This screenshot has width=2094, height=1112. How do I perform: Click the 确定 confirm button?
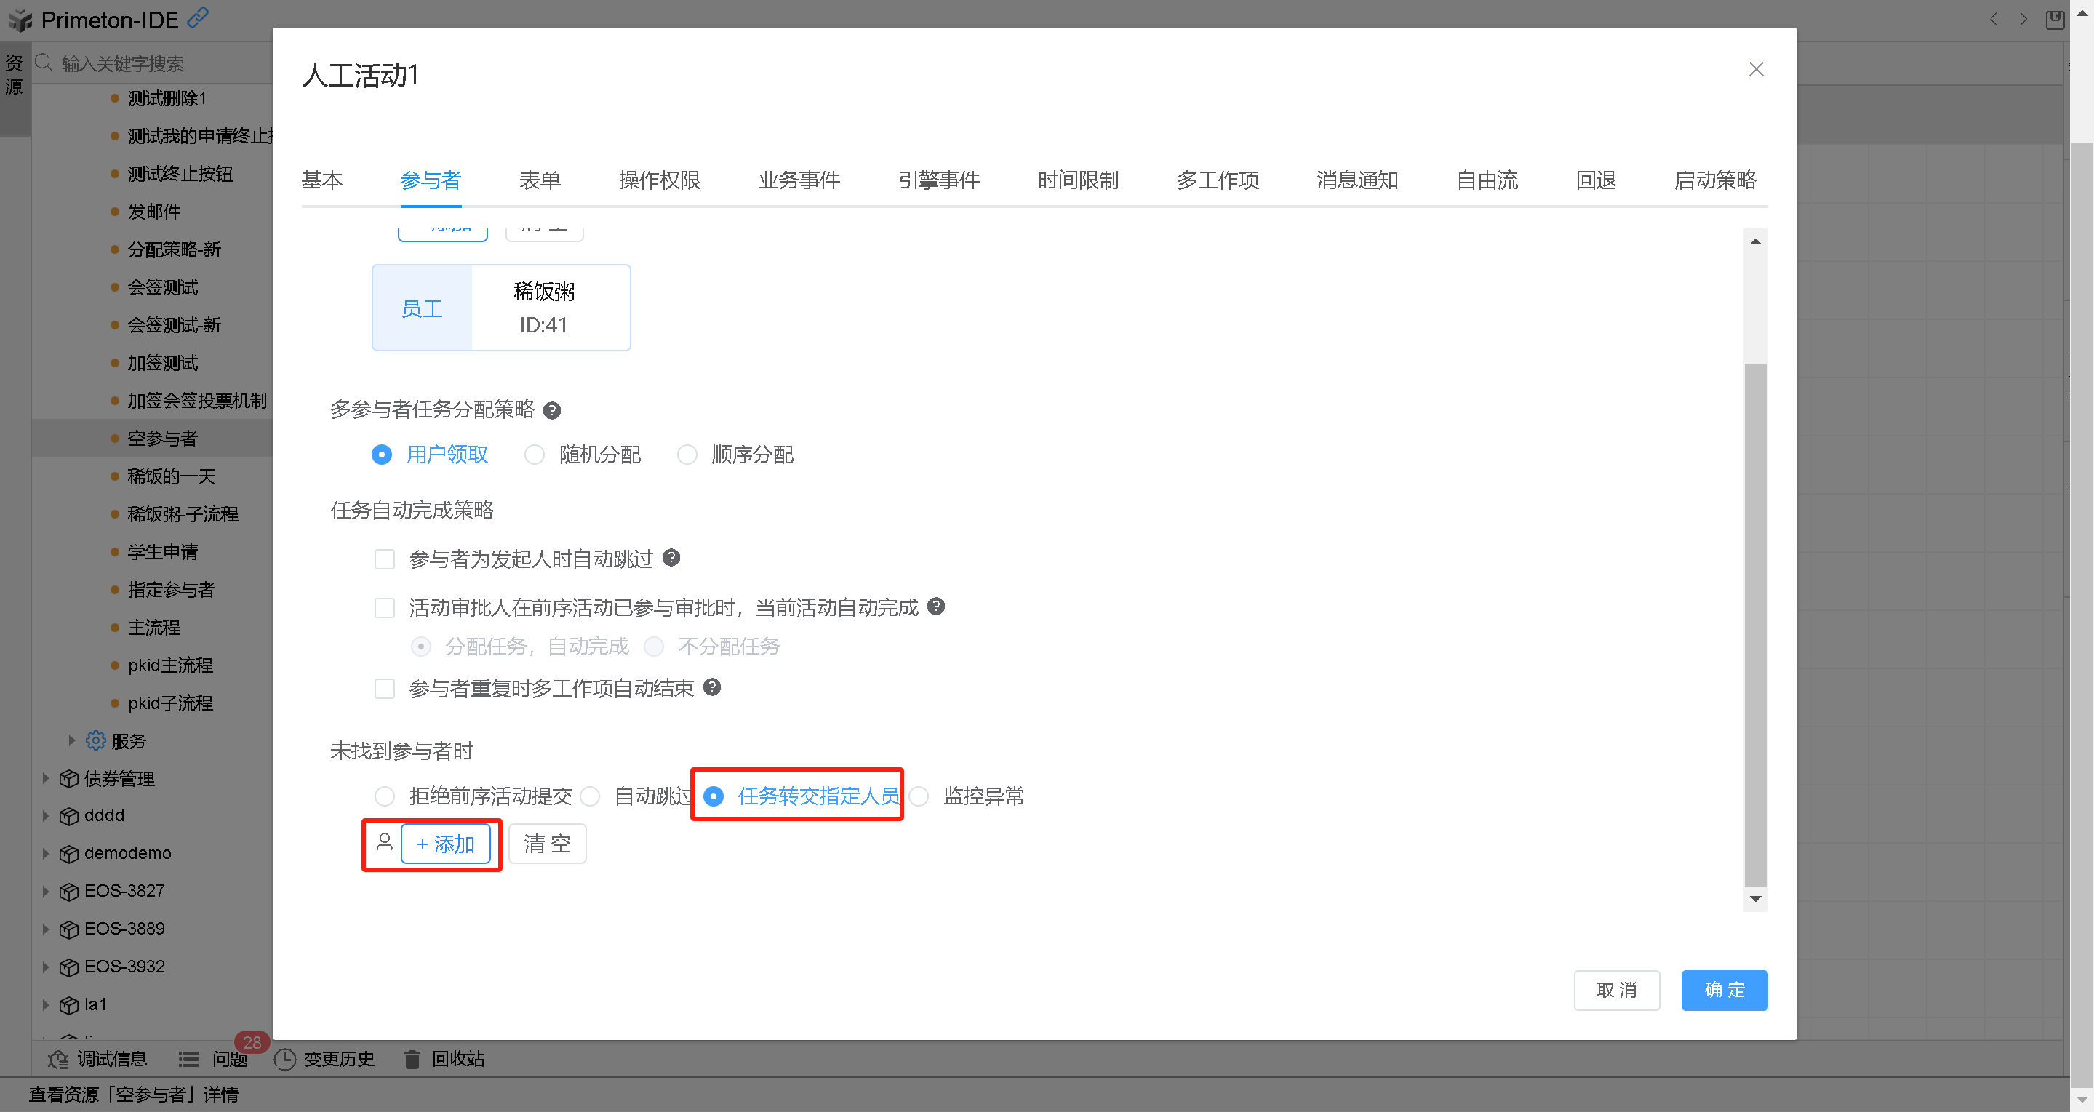(1723, 989)
